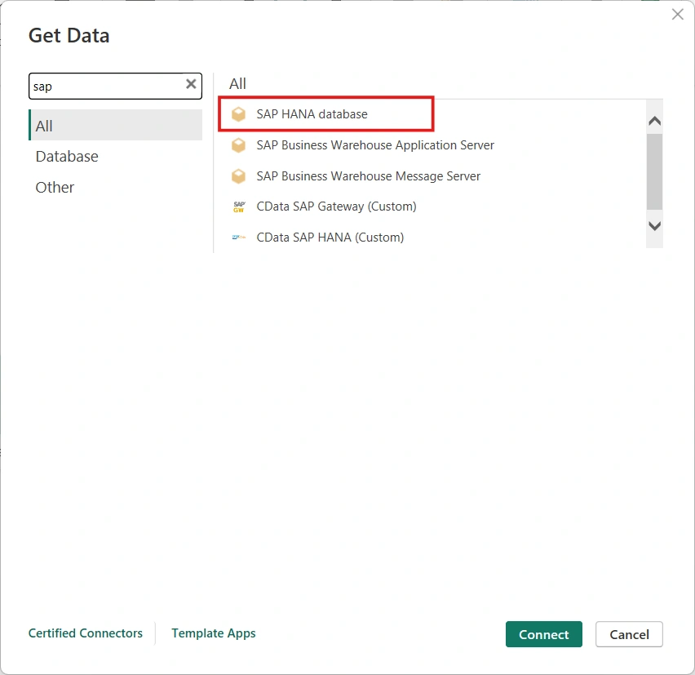Open the Certified Connectors link
Screen dimensions: 695x675
pyautogui.click(x=86, y=633)
